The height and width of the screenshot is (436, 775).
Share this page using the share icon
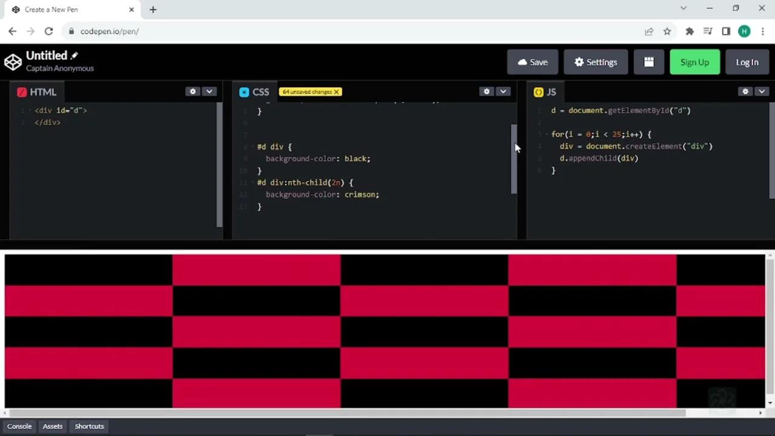(649, 31)
